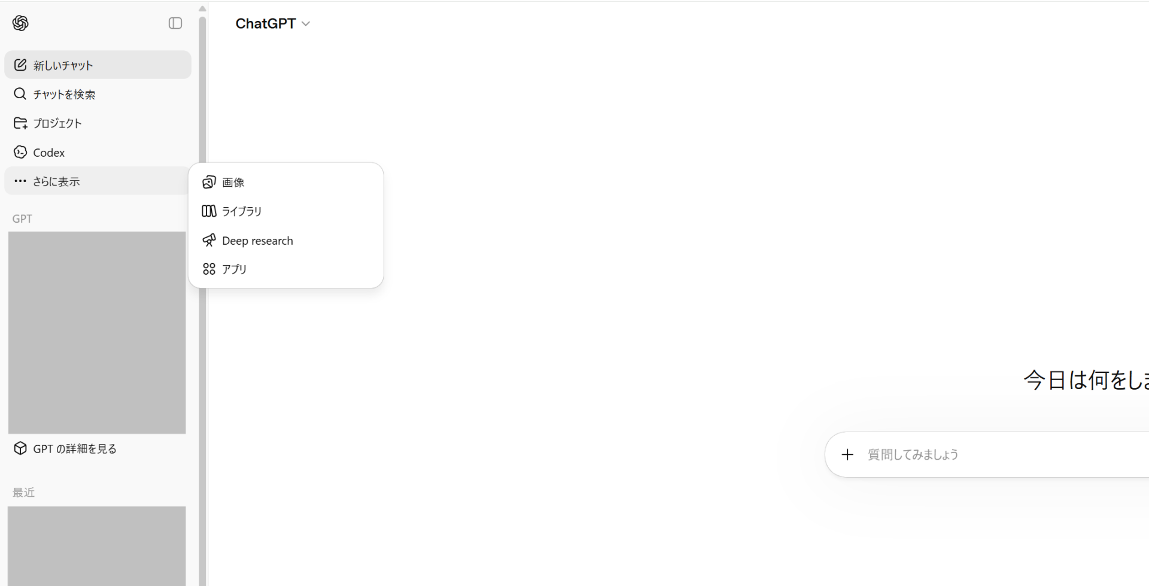Open the プロジェクト folder icon
This screenshot has width=1149, height=586.
(x=20, y=123)
